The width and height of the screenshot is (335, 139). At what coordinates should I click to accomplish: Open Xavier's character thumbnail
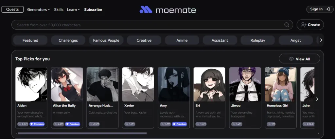coord(138,84)
